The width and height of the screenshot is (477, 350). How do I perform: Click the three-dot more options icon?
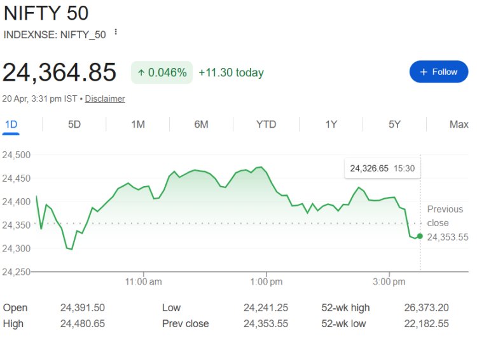point(116,32)
